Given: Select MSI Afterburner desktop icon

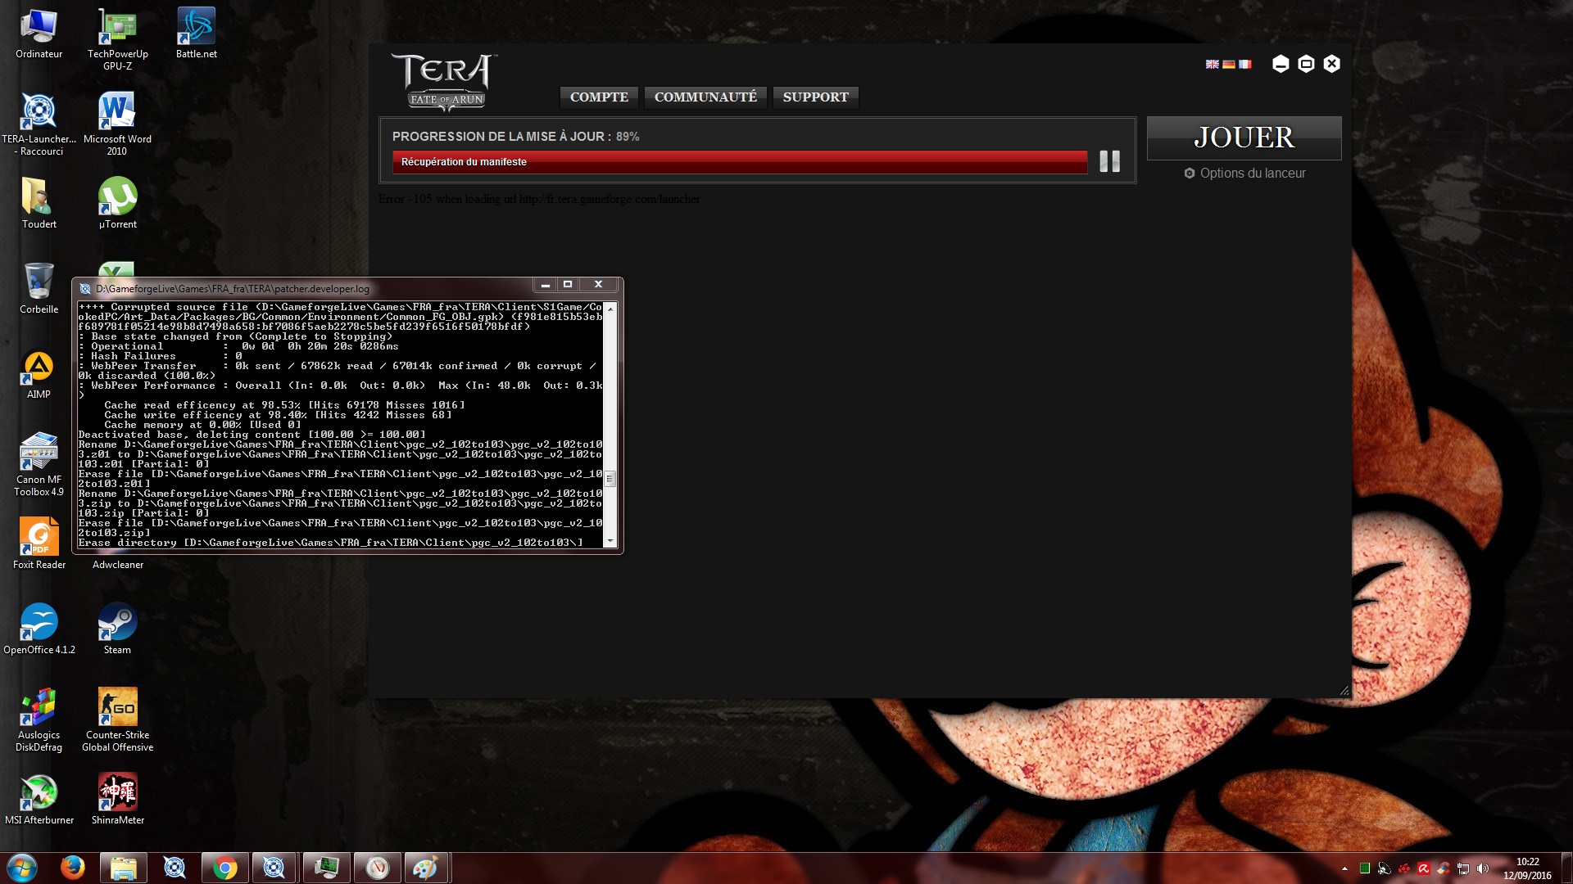Looking at the screenshot, I should pyautogui.click(x=39, y=801).
